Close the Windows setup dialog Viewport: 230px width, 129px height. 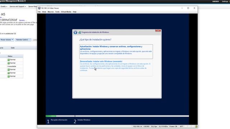[158, 30]
